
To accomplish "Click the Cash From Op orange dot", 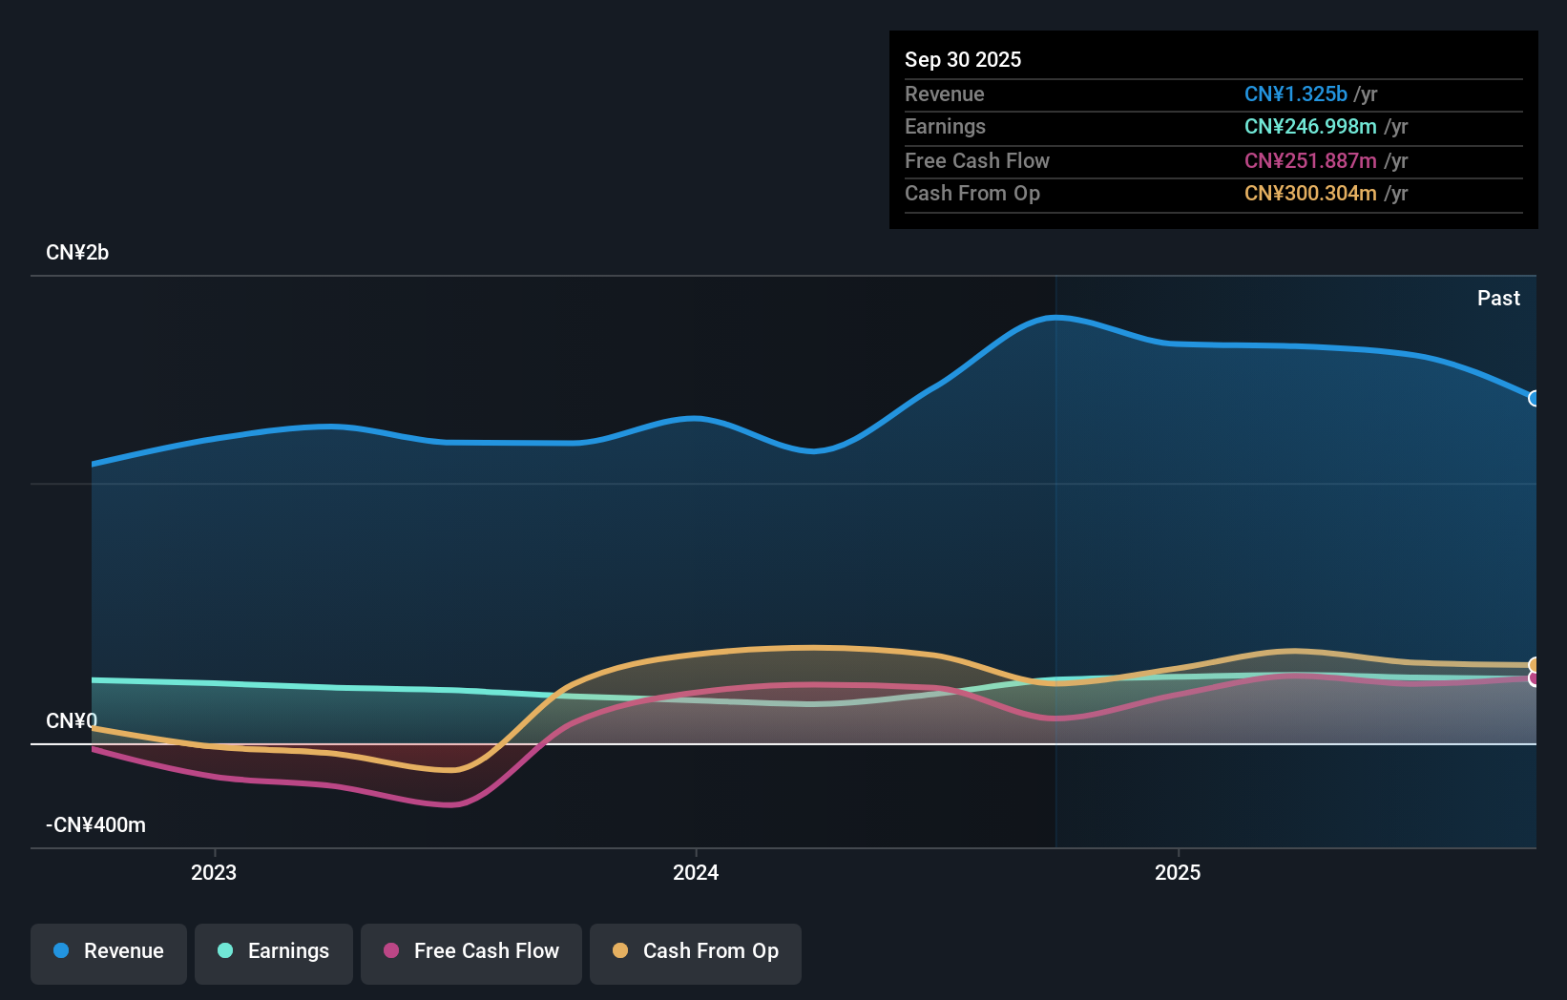I will [619, 951].
